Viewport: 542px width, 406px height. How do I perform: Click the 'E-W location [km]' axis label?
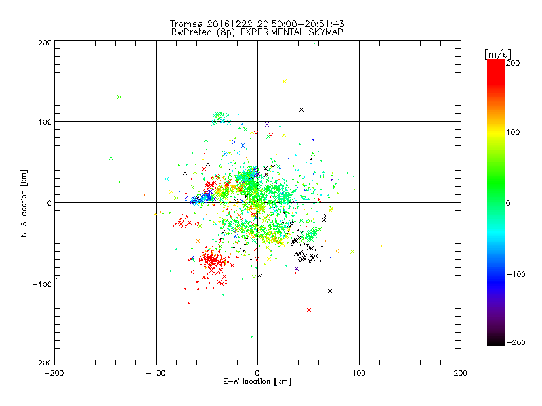[257, 382]
